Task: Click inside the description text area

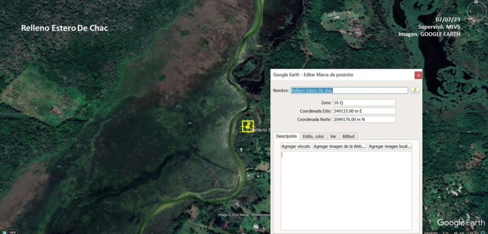Action: click(346, 191)
